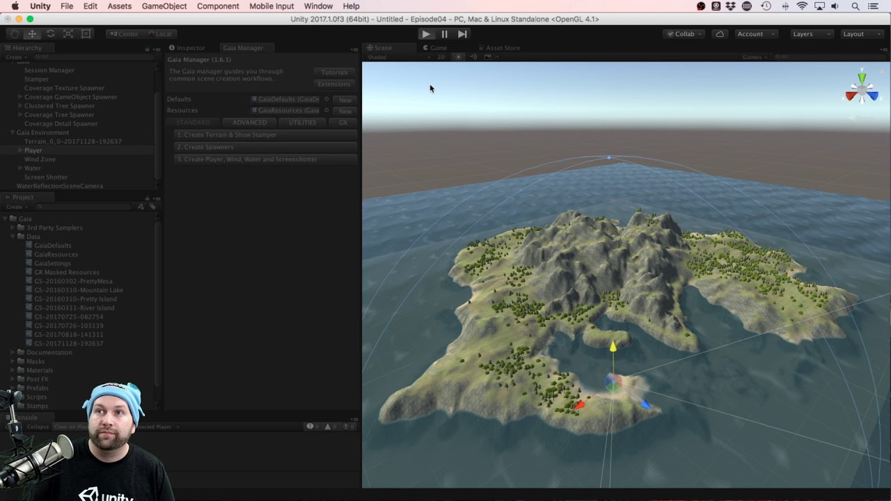The height and width of the screenshot is (501, 891).
Task: Open the Shaded draw mode dropdown
Action: pyautogui.click(x=400, y=57)
